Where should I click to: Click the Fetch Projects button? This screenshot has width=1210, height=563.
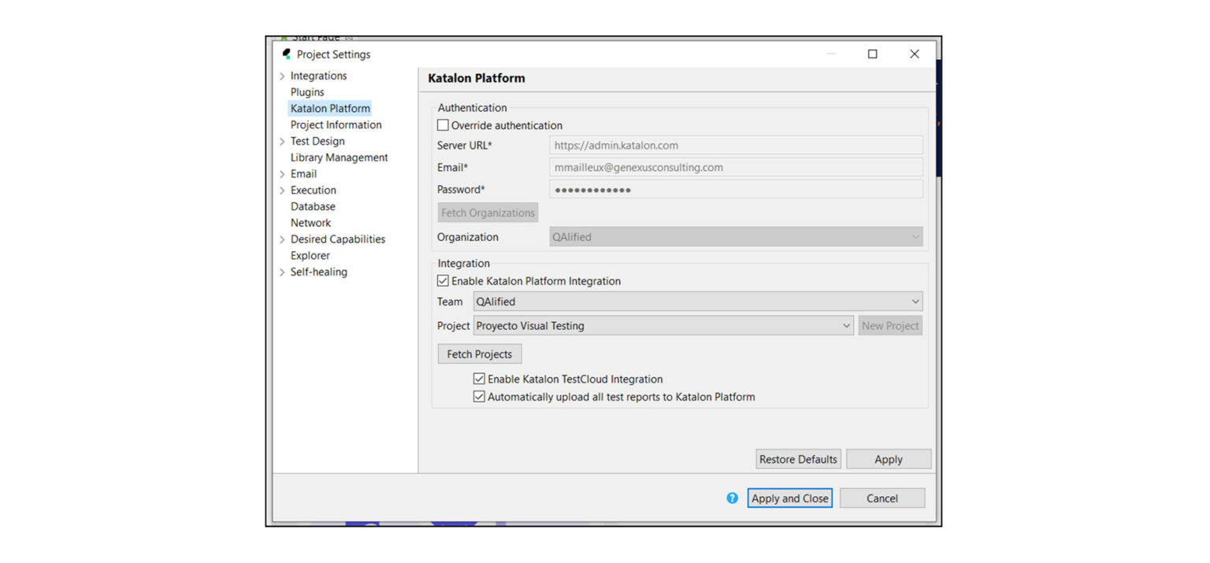click(479, 354)
